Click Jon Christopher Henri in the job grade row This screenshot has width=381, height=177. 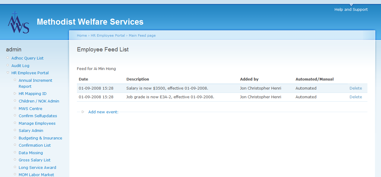261,97
